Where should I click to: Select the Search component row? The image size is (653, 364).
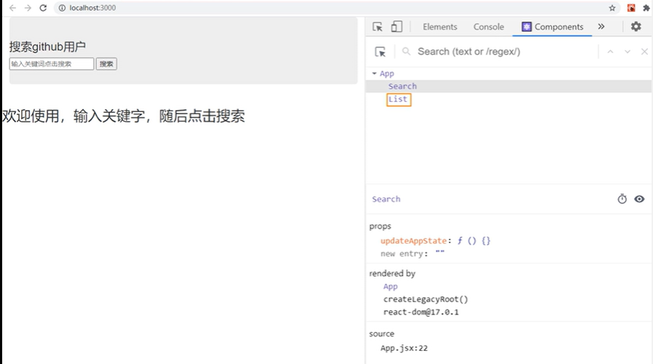[509, 86]
